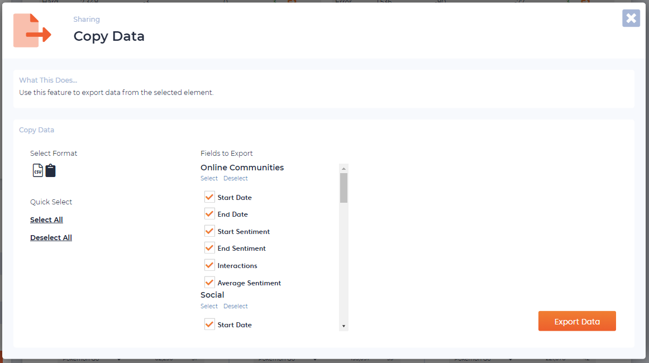This screenshot has height=363, width=649.
Task: Click Deselect under Online Communities
Action: pos(235,179)
